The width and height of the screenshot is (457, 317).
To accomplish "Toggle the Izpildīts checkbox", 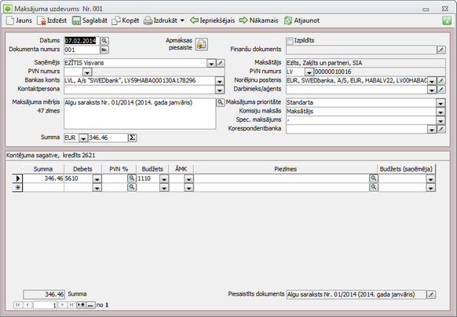I will click(x=290, y=41).
